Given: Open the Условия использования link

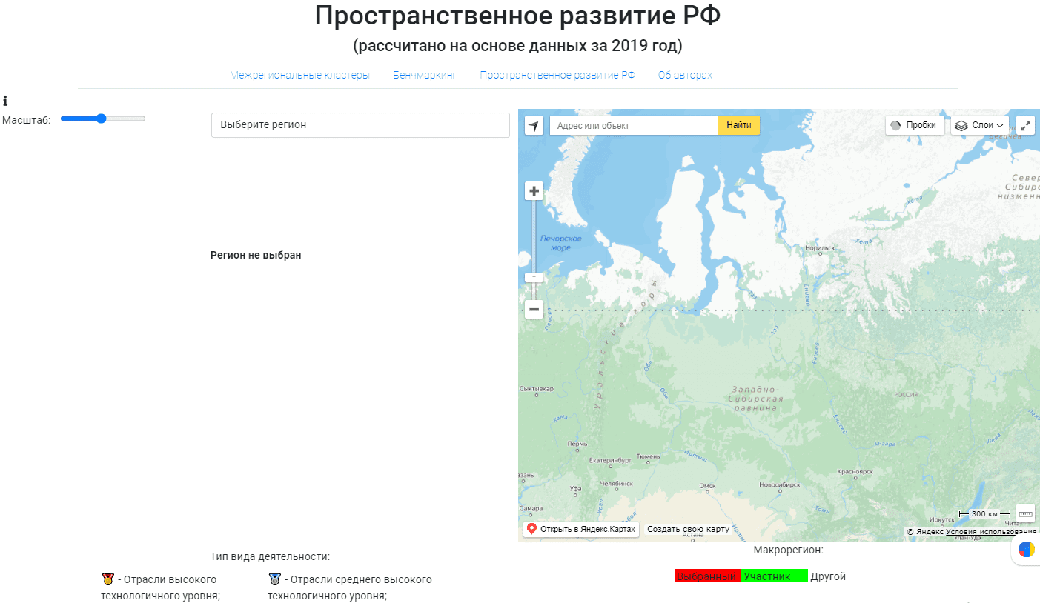Looking at the screenshot, I should [991, 532].
